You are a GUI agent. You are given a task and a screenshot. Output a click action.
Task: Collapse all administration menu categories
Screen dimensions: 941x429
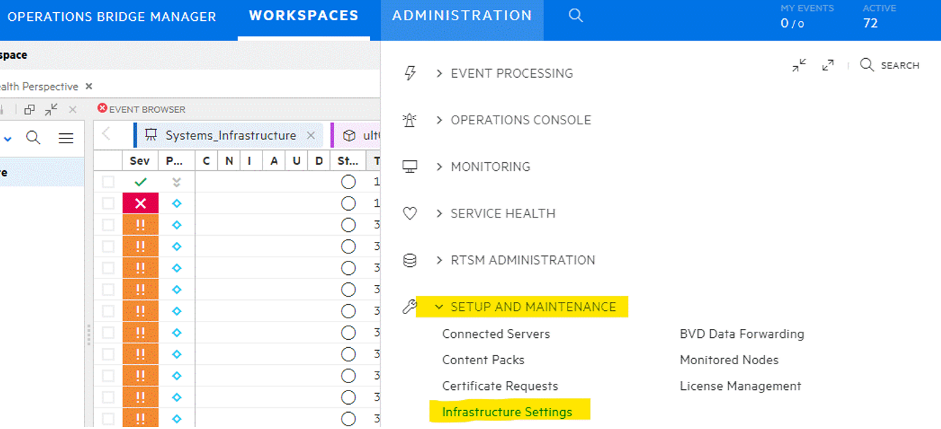tap(799, 65)
